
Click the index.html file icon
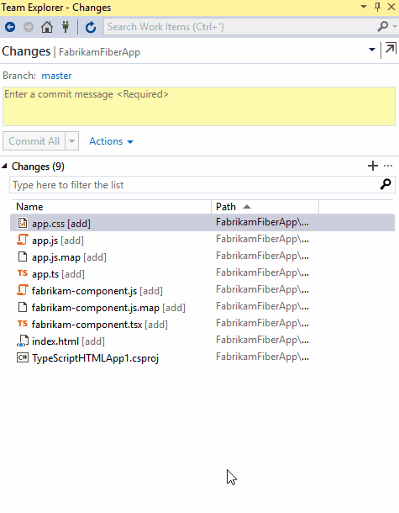tap(22, 341)
